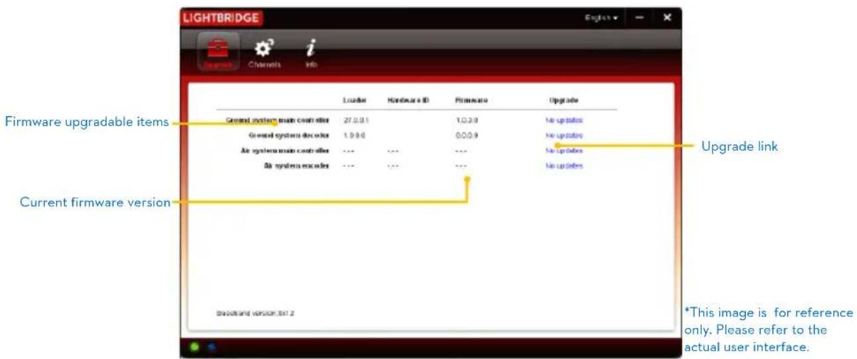Click the italic i info icon
The image size is (857, 359).
coord(311,47)
